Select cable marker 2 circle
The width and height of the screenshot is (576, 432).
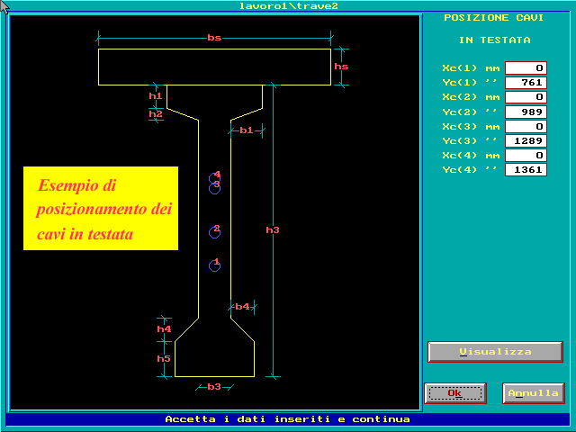[214, 232]
